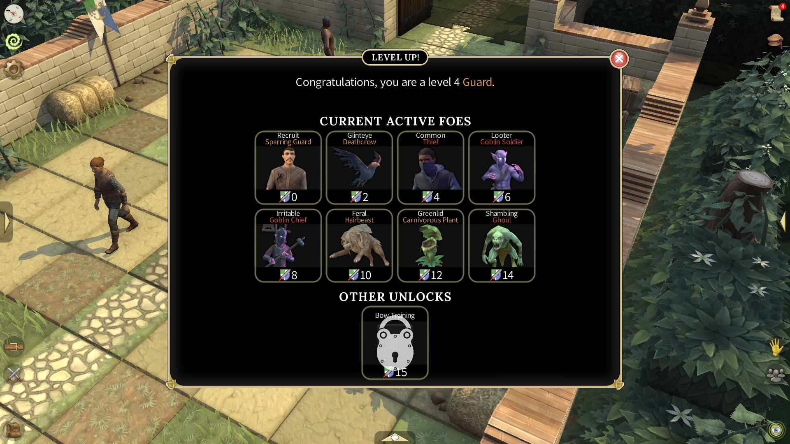Select the Shambling Ghoul enemy icon
Viewport: 790px width, 444px height.
tap(501, 245)
